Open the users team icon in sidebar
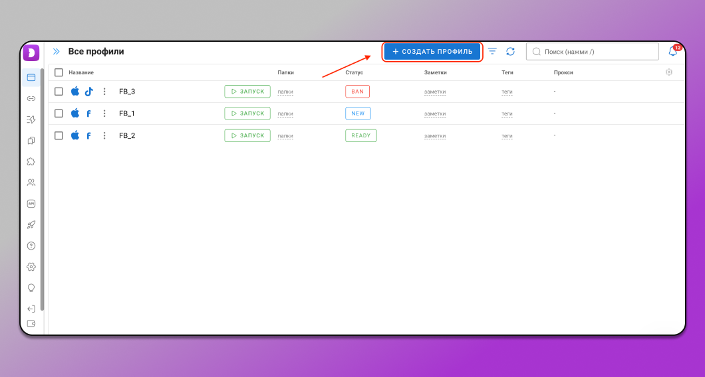 pos(31,183)
